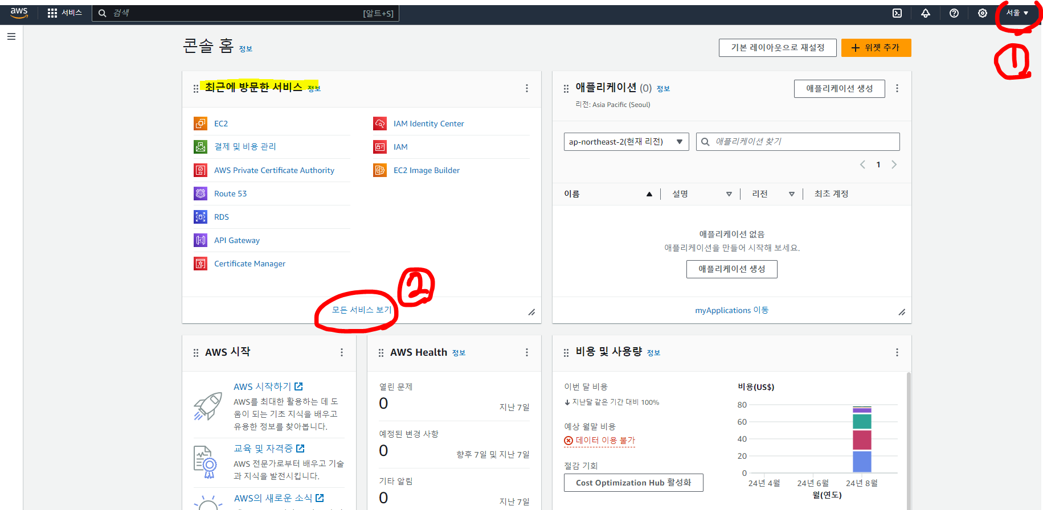The image size is (1043, 510).
Task: Open the settings gear icon
Action: coord(983,13)
